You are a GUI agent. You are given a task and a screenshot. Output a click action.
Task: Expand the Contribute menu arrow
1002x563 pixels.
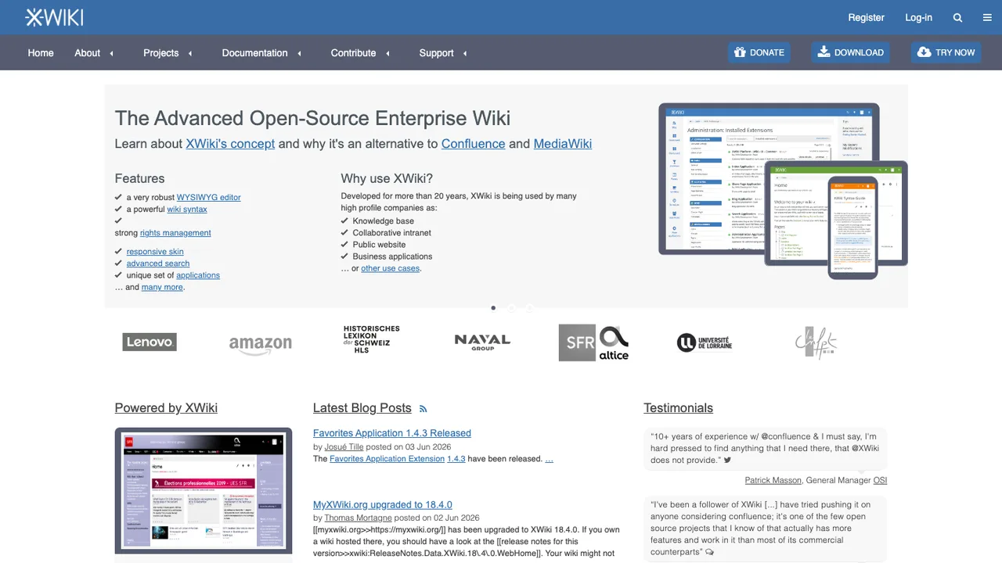(387, 53)
